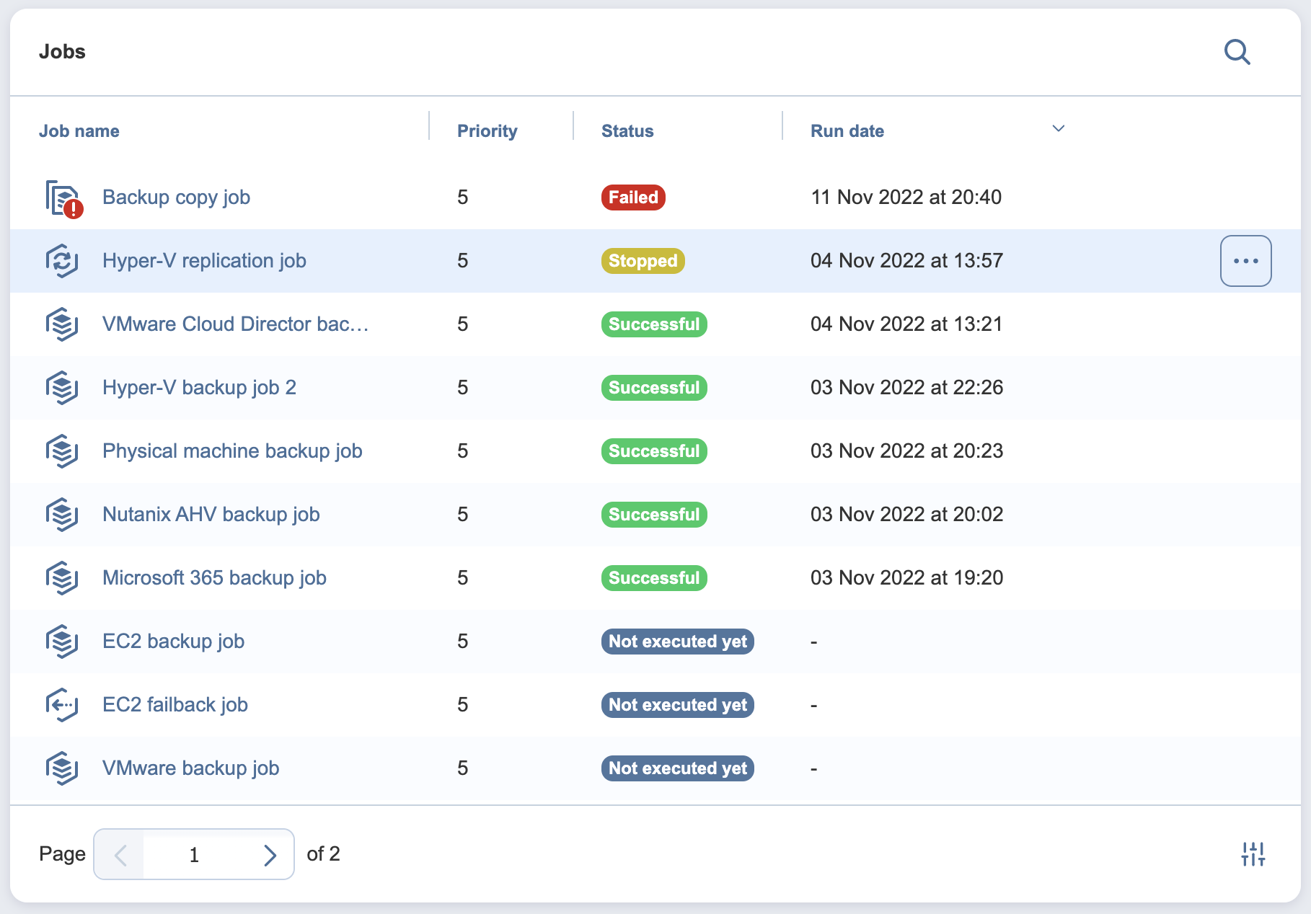The height and width of the screenshot is (914, 1311).
Task: Click the VMware backup job icon
Action: 62,768
